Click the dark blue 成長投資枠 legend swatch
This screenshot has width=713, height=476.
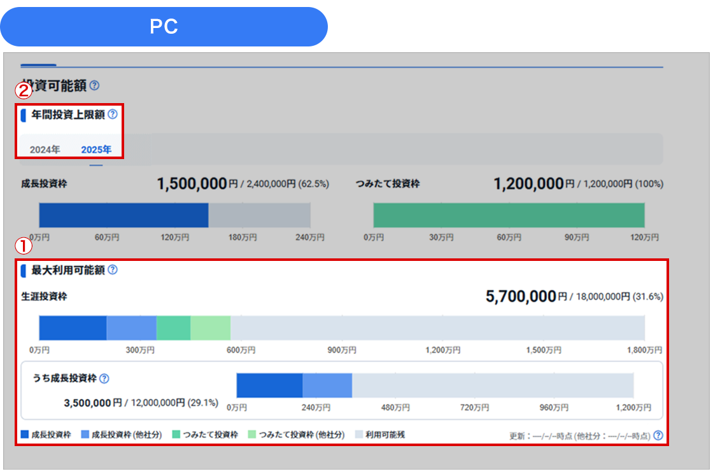25,435
